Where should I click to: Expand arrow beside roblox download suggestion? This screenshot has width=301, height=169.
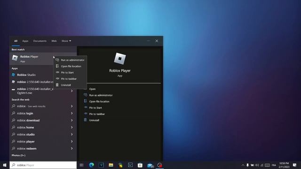pyautogui.click(x=72, y=120)
